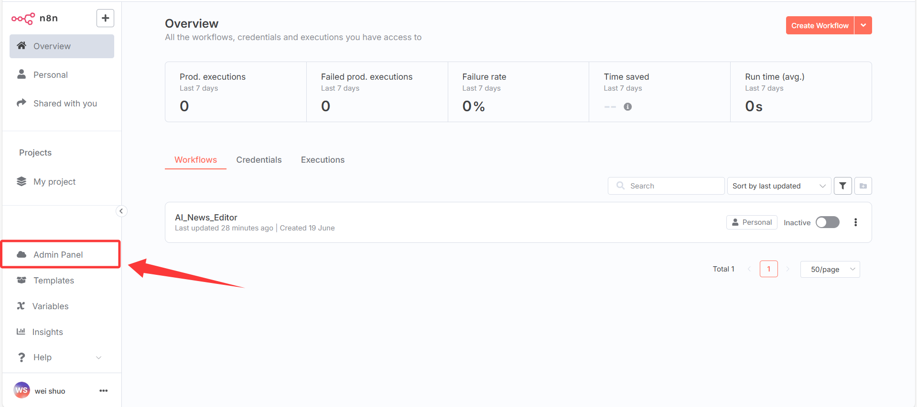Screen dimensions: 917x407
Task: Change the 50/page size dropdown
Action: (x=830, y=270)
